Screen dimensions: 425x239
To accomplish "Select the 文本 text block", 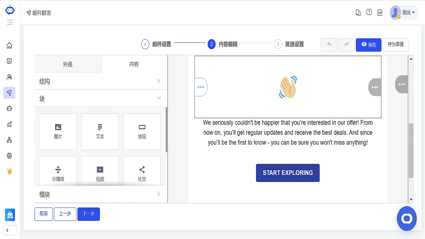I will [100, 131].
